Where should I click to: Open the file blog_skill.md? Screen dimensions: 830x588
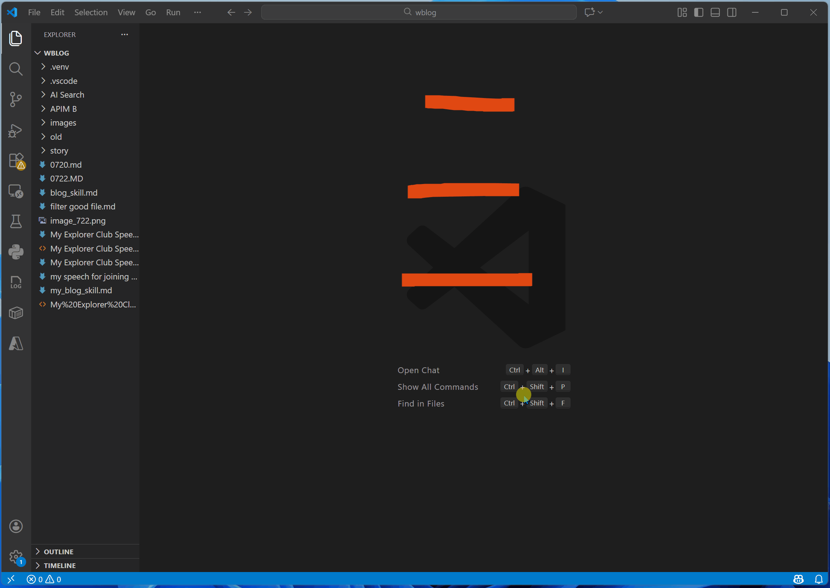[x=85, y=193]
